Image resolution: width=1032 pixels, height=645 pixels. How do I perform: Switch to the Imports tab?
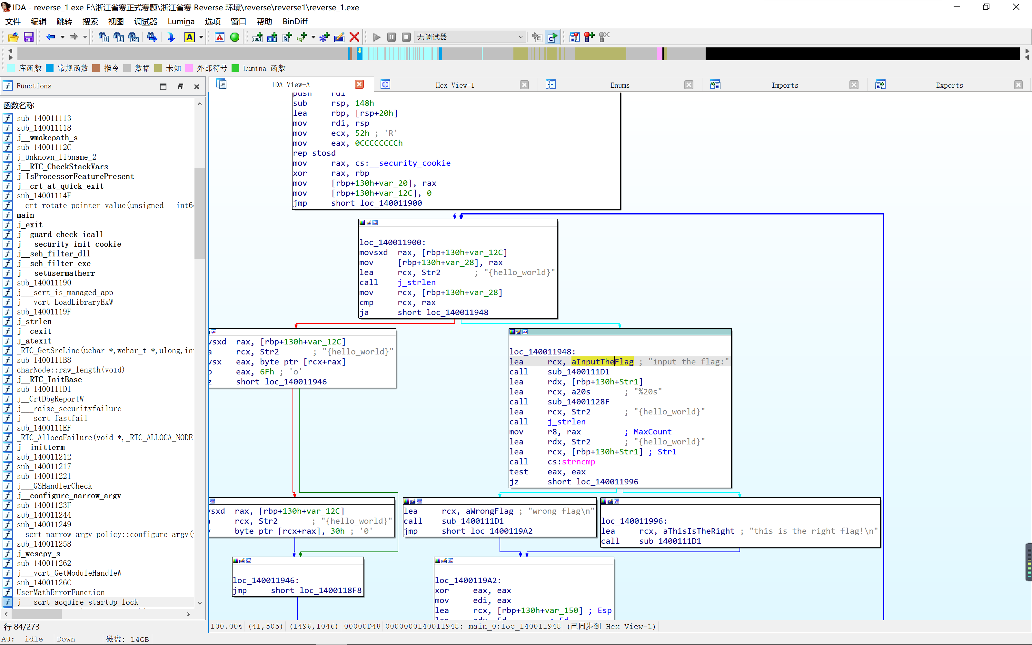pos(785,85)
